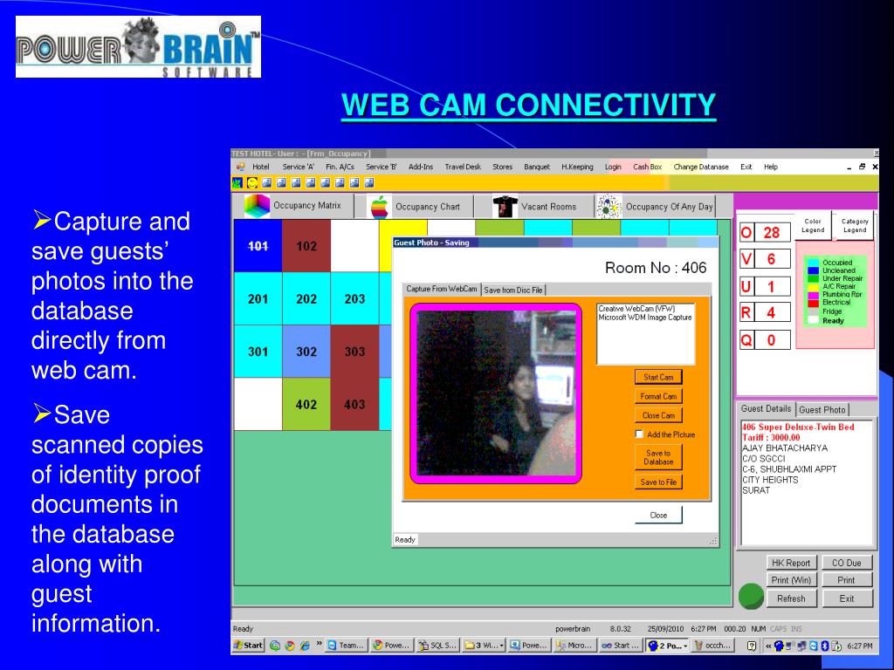
Task: Open the Cash Box menu
Action: click(x=647, y=167)
